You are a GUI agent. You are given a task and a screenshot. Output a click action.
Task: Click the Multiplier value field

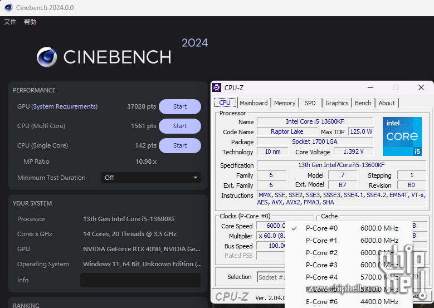coord(271,236)
